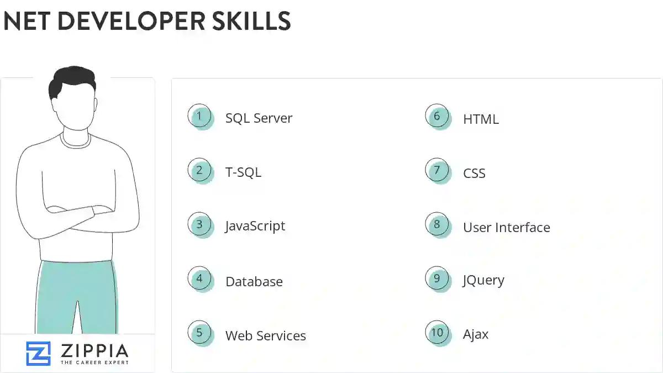663x373 pixels.
Task: Select the JavaScript skill label
Action: coord(255,225)
